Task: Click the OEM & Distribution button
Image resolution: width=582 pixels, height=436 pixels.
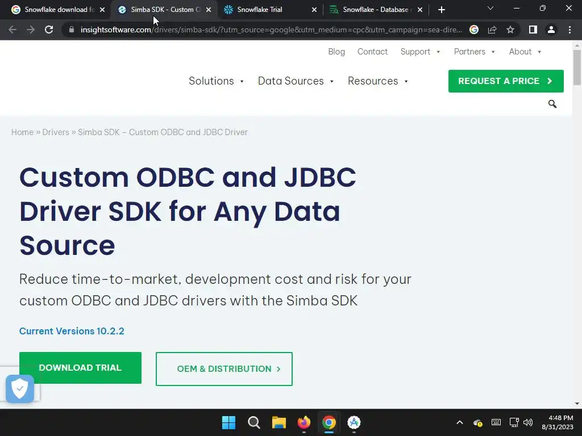Action: coord(224,369)
